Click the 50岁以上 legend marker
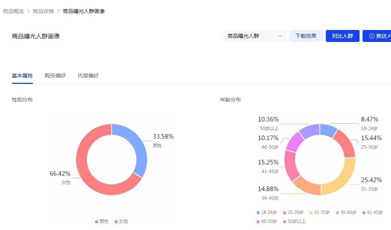391x230 pixels. pyautogui.click(x=284, y=221)
